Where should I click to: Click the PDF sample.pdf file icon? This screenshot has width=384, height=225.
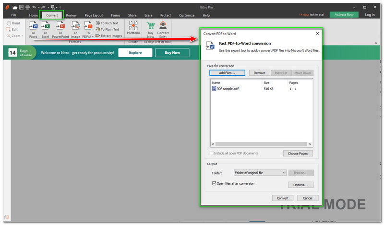(214, 89)
